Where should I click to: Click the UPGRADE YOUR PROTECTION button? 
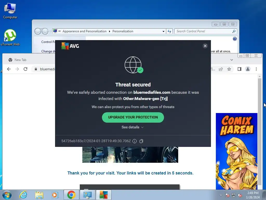pos(133,117)
